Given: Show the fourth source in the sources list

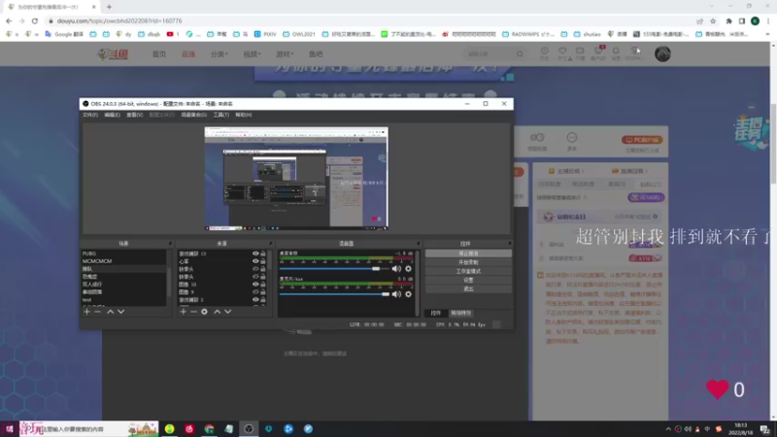Looking at the screenshot, I should tap(255, 277).
